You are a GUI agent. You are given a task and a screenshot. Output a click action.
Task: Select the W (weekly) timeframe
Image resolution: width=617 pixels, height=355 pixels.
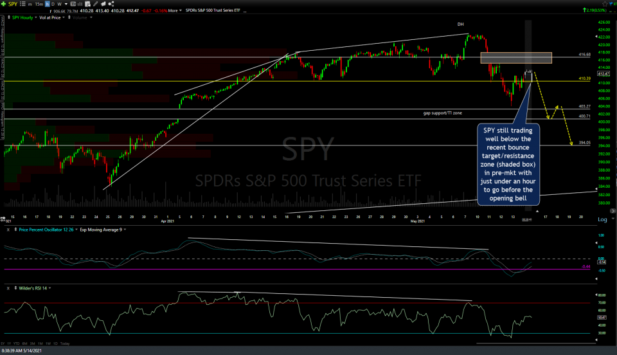click(59, 4)
